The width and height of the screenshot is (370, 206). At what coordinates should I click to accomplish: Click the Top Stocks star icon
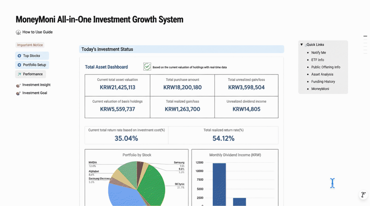19,56
